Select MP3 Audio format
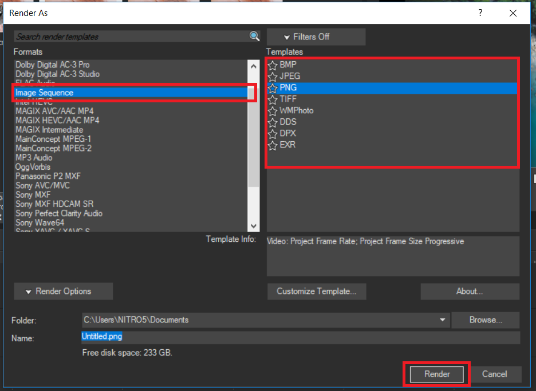The width and height of the screenshot is (536, 391). pos(131,158)
